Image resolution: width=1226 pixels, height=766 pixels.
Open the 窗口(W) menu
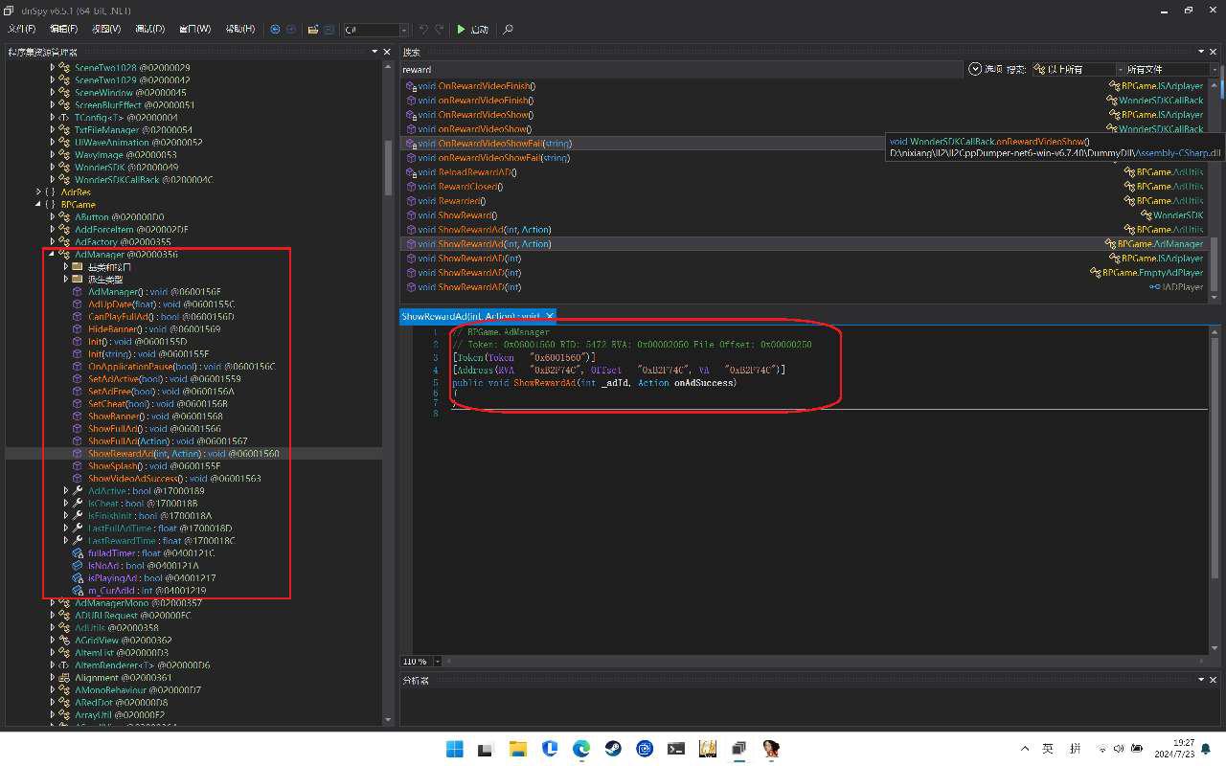click(195, 30)
